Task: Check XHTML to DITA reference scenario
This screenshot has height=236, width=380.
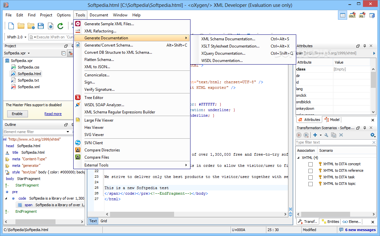Action: coord(310,171)
